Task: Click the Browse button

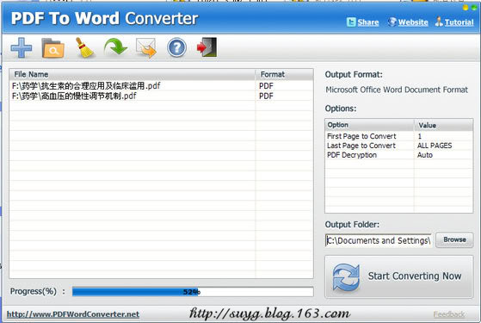Action: tap(454, 239)
